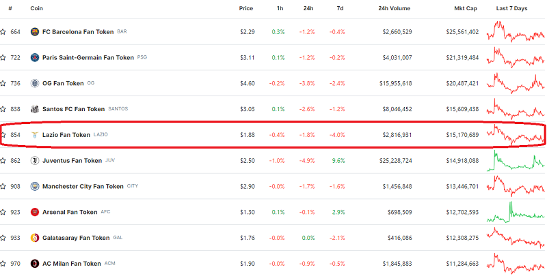Click the Juventus logo icon
Screen dimensions: 547x276
click(x=35, y=161)
